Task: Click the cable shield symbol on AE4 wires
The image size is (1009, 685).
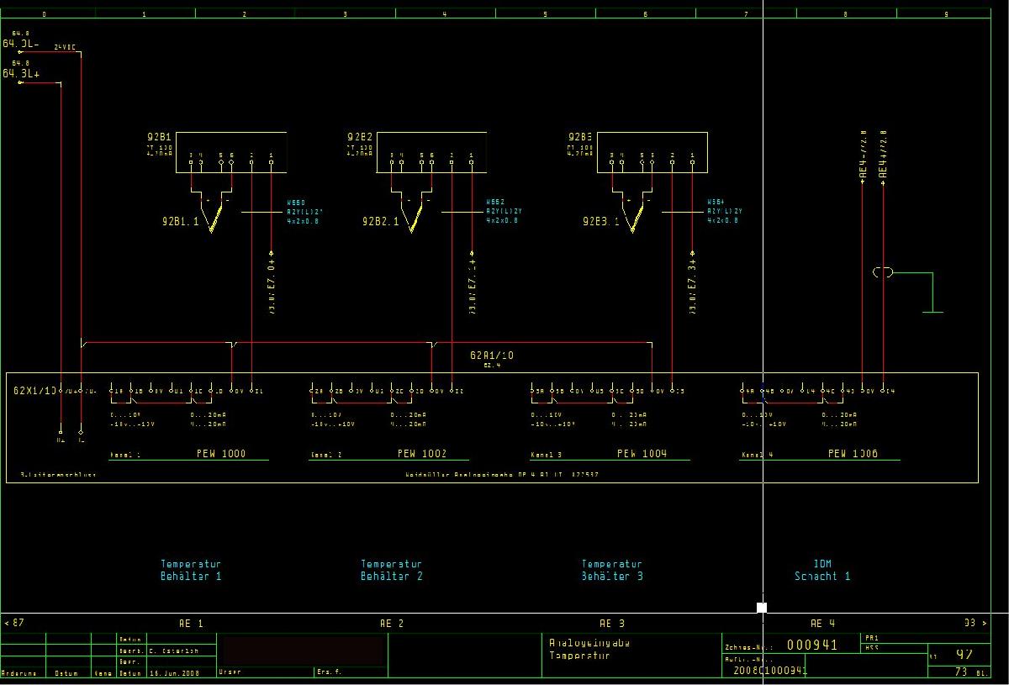Action: [x=882, y=272]
